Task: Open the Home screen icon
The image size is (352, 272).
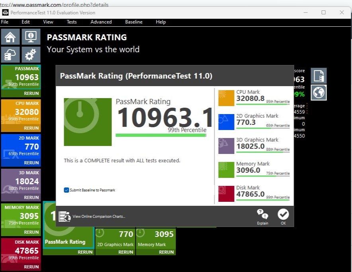Action: point(10,37)
